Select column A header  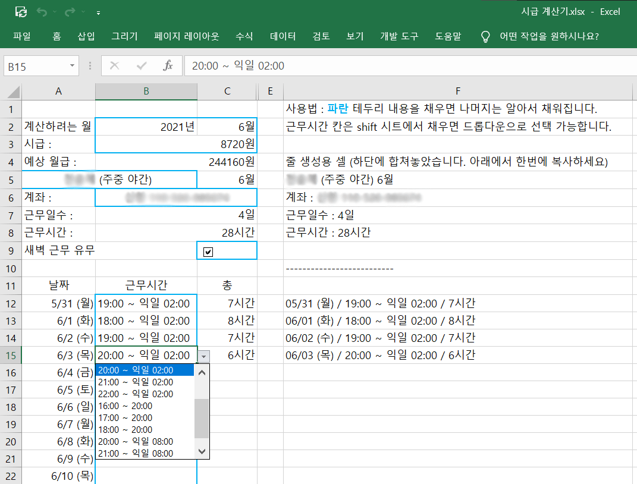click(58, 92)
